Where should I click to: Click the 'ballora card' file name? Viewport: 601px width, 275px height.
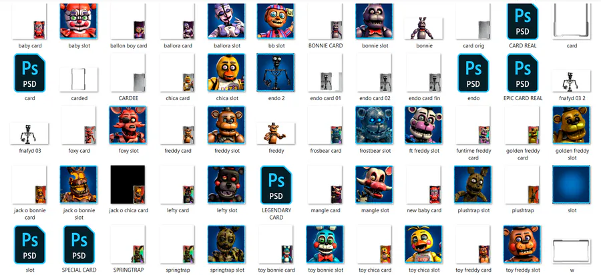click(x=178, y=46)
